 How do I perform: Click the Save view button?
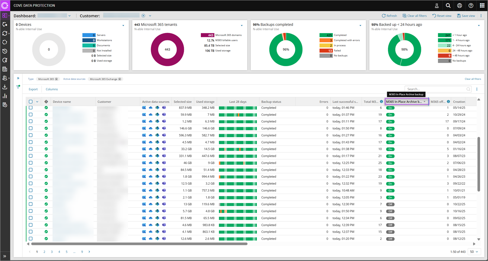point(466,16)
